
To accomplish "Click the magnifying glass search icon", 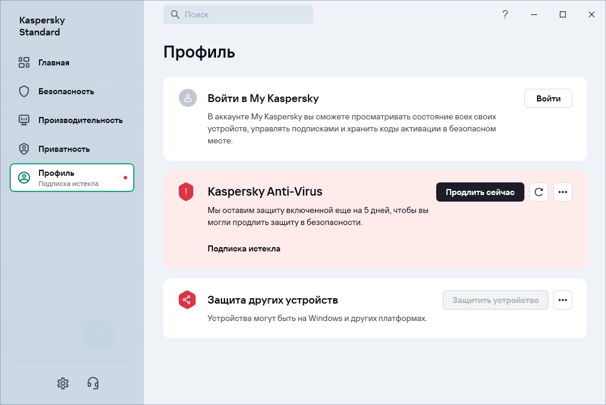I will point(175,14).
